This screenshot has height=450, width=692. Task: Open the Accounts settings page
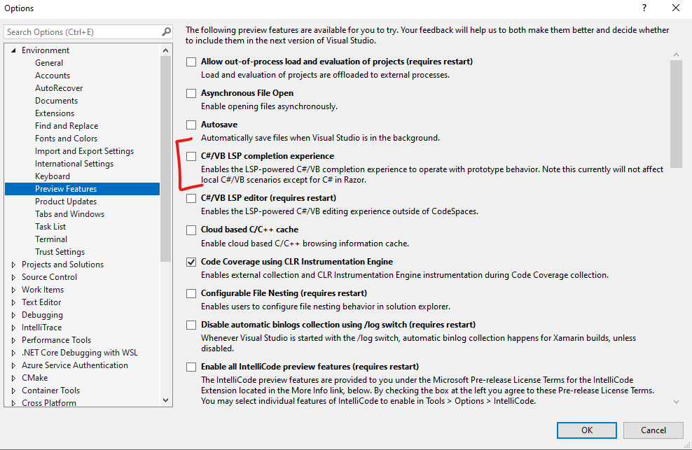click(53, 76)
